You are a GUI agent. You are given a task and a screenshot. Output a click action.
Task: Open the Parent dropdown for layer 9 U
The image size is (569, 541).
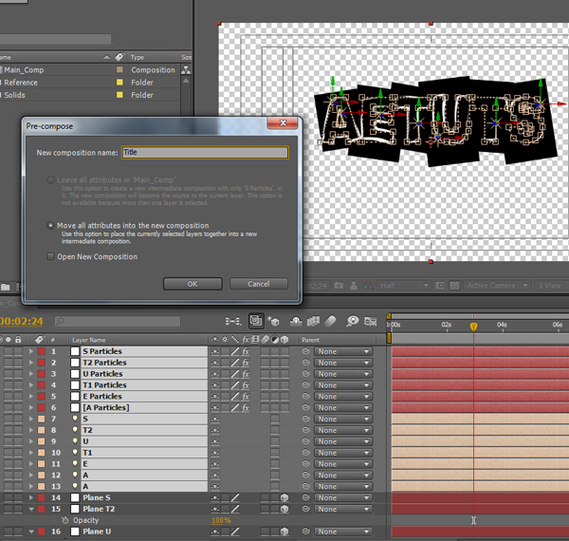343,441
